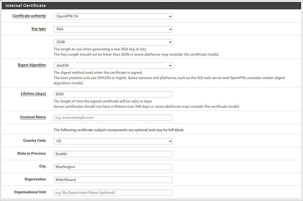This screenshot has height=201, width=303.
Task: Expand the Country Code dropdown
Action: 113,141
